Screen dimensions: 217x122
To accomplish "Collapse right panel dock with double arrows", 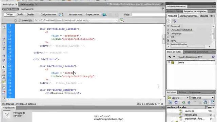I will 215,3.
